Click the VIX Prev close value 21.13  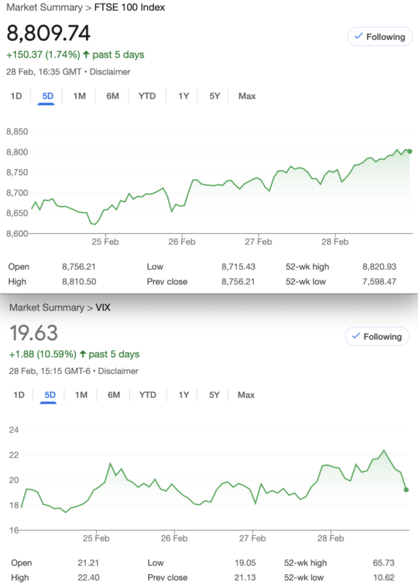[x=245, y=577]
